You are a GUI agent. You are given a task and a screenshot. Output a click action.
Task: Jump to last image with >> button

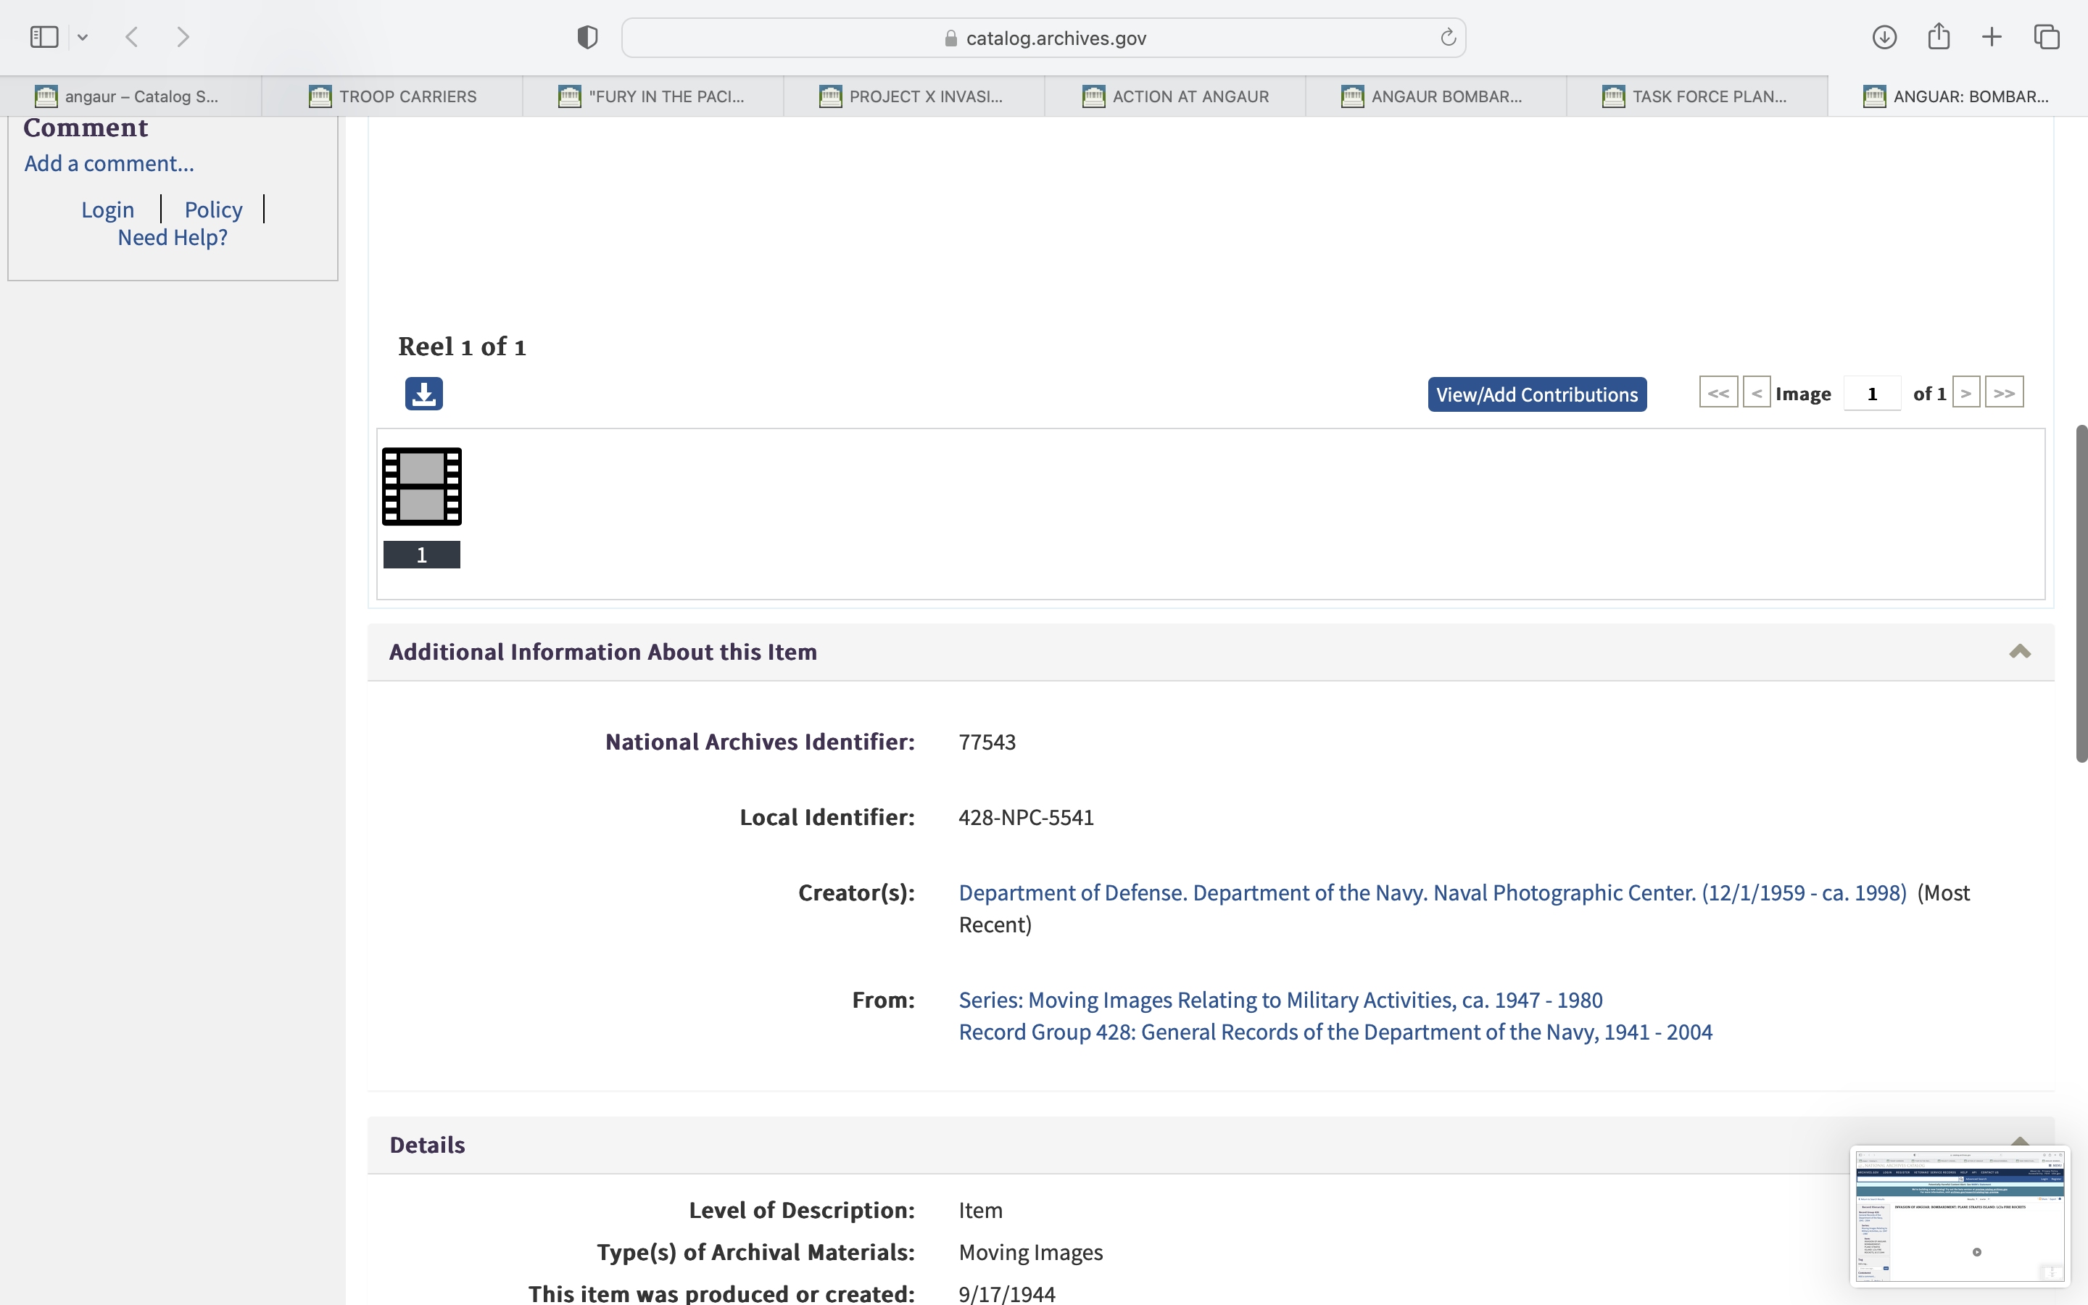point(2003,394)
